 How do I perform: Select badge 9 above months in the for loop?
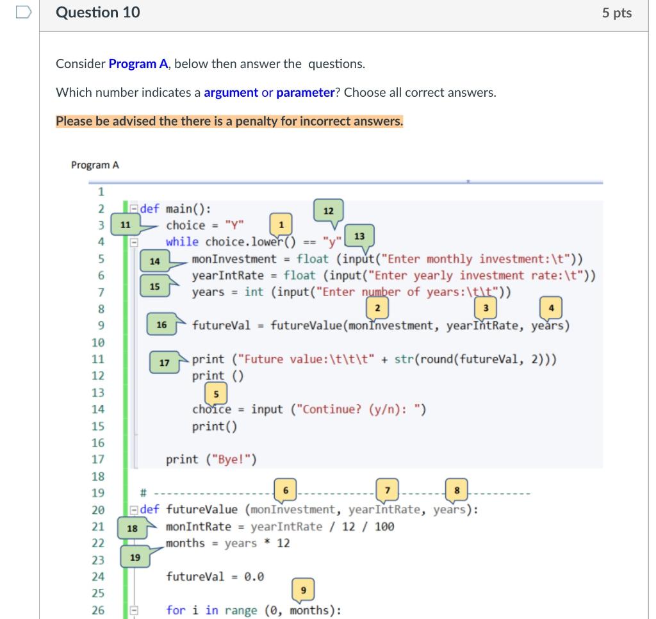[303, 588]
